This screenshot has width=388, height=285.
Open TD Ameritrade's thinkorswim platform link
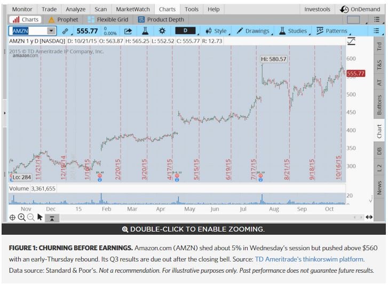(309, 259)
